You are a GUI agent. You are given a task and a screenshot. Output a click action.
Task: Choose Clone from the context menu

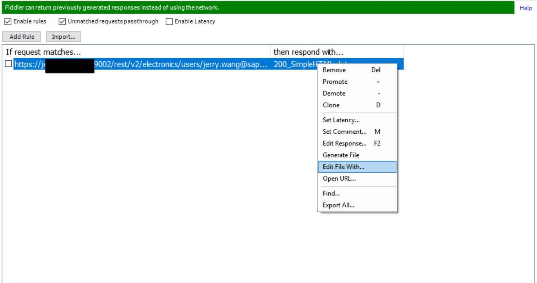[x=357, y=105]
